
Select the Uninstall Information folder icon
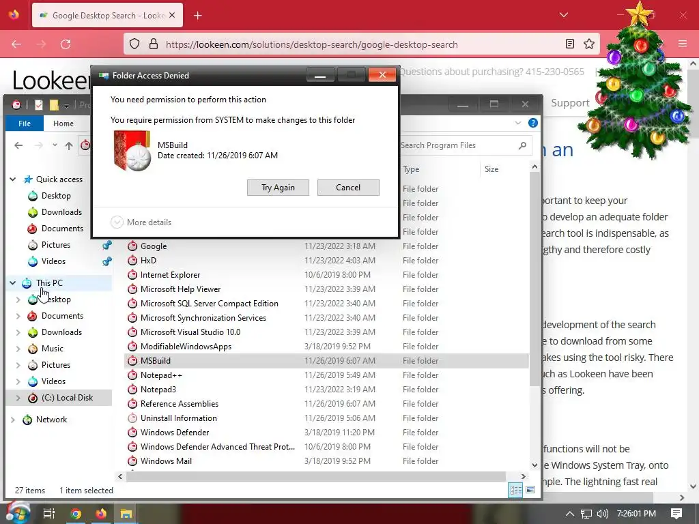132,418
